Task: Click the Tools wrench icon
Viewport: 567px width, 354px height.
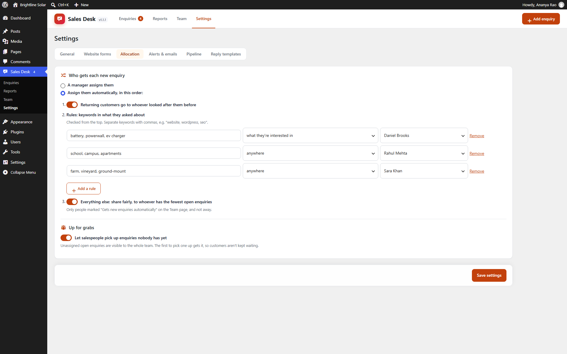Action: click(5, 152)
